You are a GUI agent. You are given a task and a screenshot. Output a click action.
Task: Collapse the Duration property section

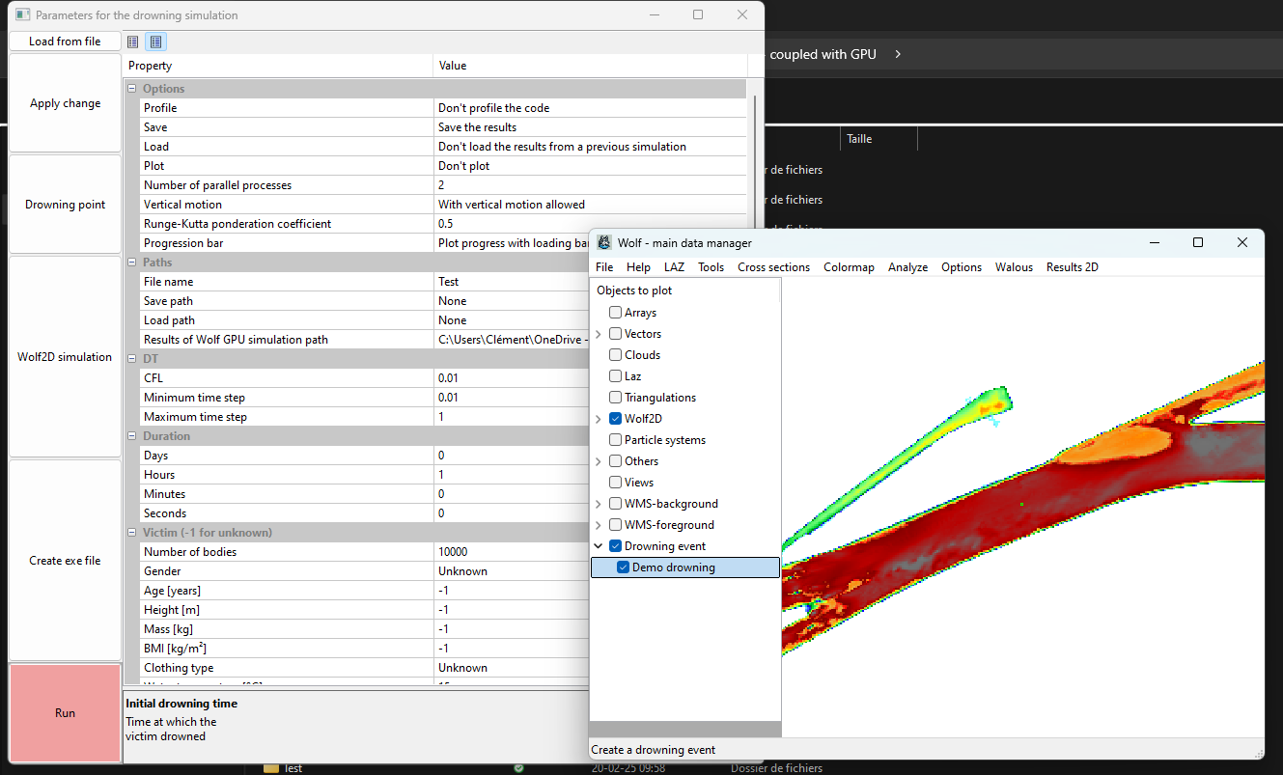pos(132,436)
